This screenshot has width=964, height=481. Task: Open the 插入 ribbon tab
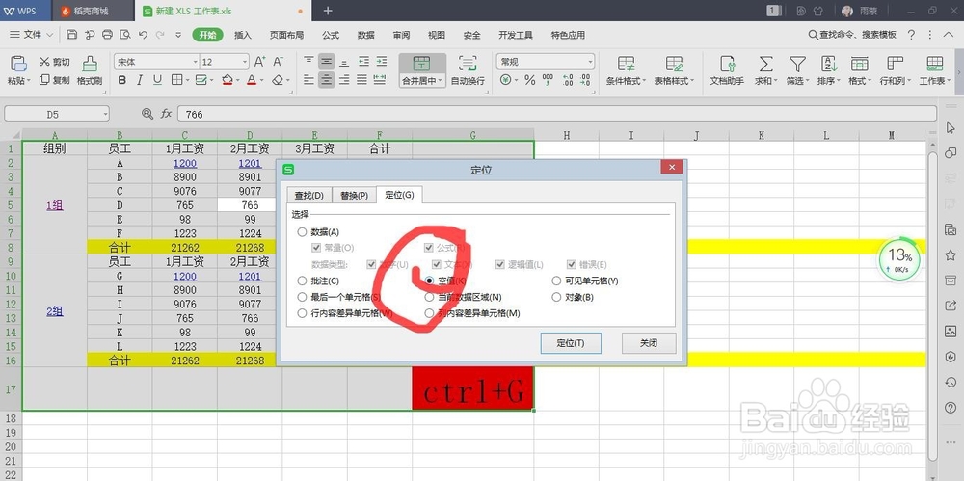point(243,35)
